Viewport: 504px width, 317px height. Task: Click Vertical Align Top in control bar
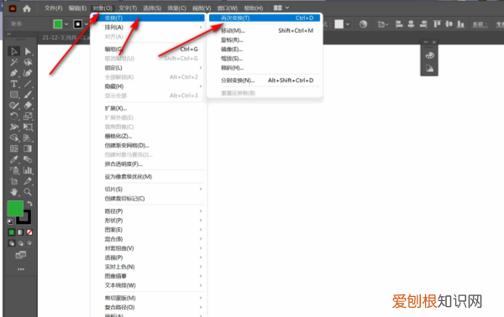click(x=437, y=24)
